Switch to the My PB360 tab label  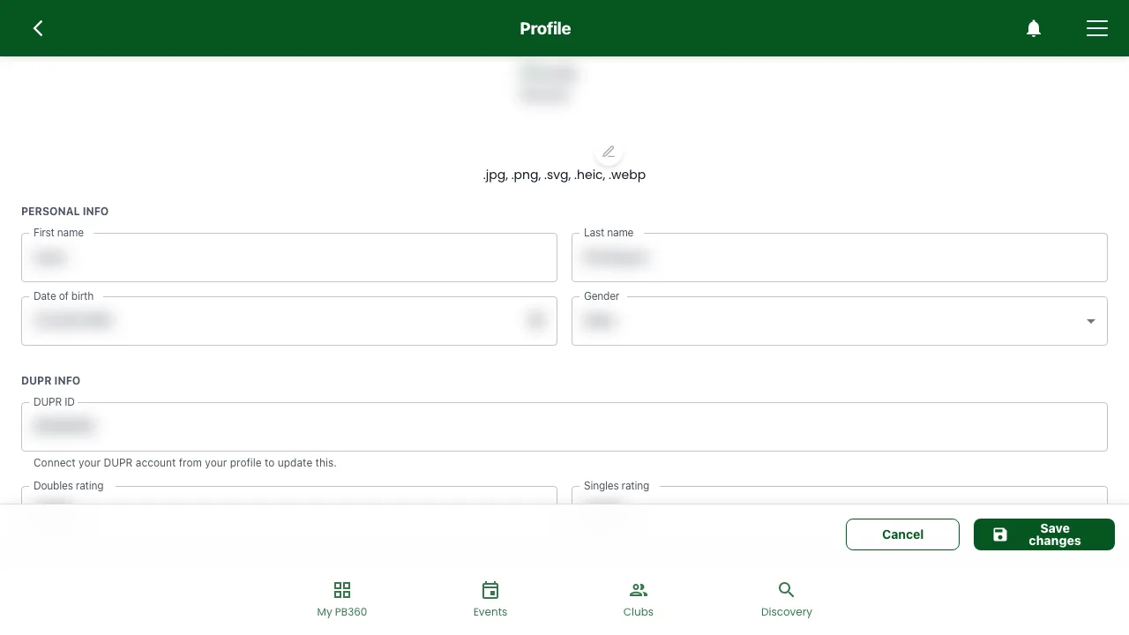[x=342, y=612]
